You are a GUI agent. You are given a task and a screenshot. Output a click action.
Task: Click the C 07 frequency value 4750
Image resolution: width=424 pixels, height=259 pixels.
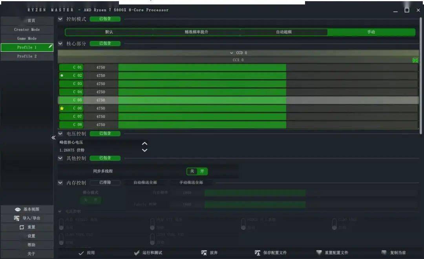pyautogui.click(x=101, y=117)
